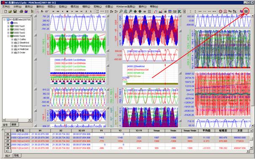Click the tree panel horizontal scrollbar
The height and width of the screenshot is (159, 255).
coord(17,120)
